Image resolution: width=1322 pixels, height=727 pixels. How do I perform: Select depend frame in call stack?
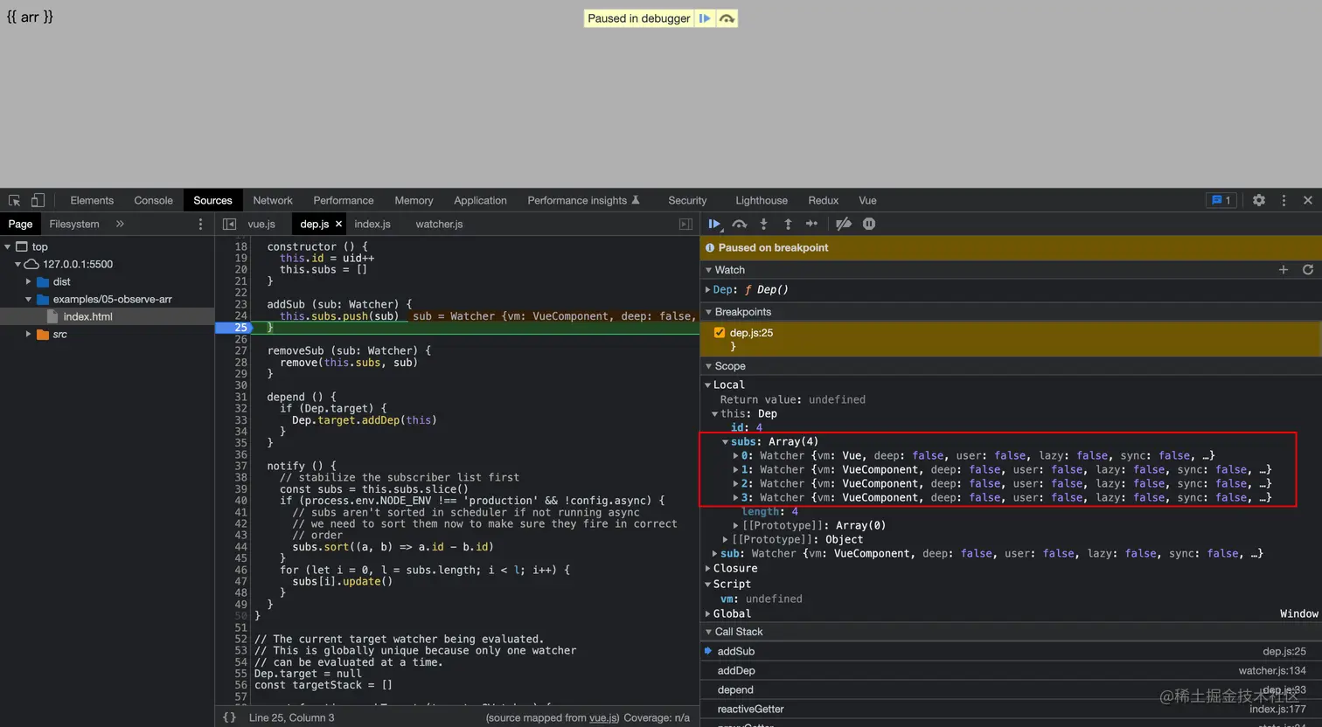pos(1011,689)
